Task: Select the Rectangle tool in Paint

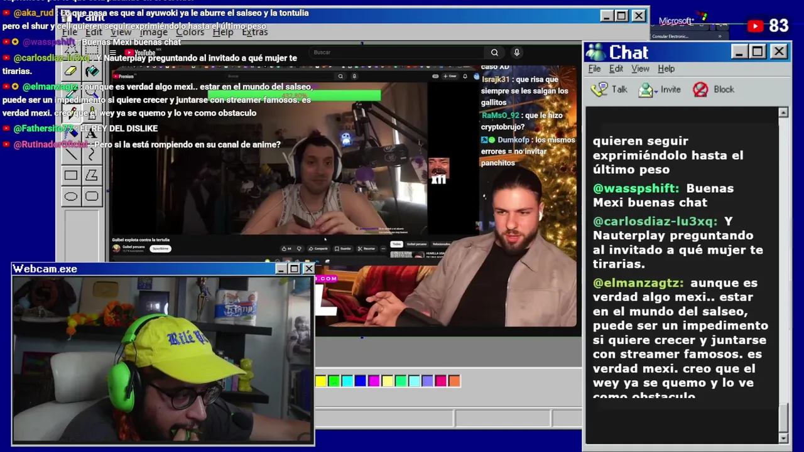Action: pos(71,175)
